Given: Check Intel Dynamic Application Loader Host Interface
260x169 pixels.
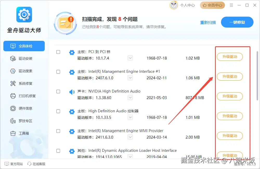Looking at the screenshot, I should pyautogui.click(x=58, y=151).
